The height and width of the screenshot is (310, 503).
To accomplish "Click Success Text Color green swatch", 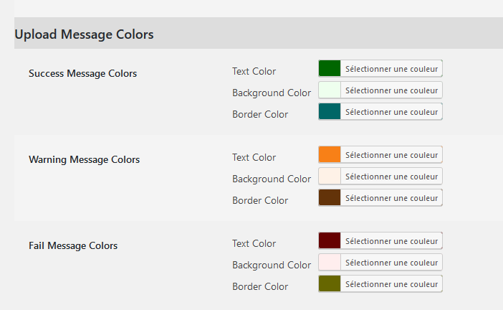I will [330, 68].
